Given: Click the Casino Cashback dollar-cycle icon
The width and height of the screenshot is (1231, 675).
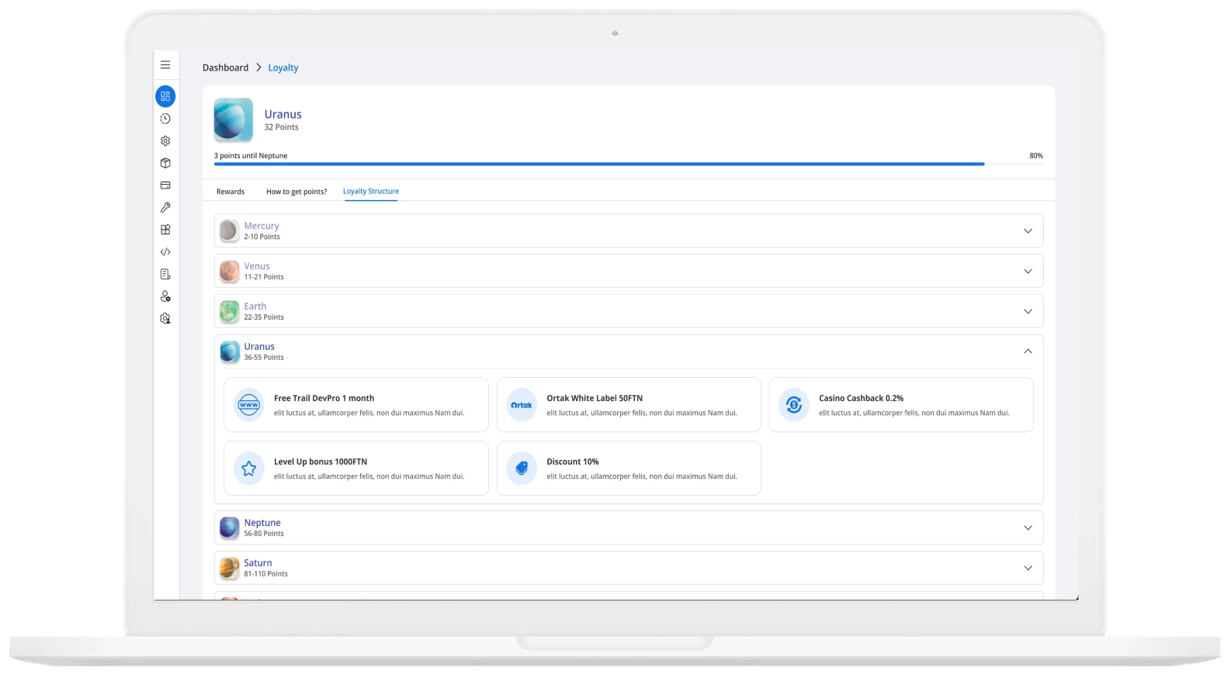Looking at the screenshot, I should pos(794,405).
